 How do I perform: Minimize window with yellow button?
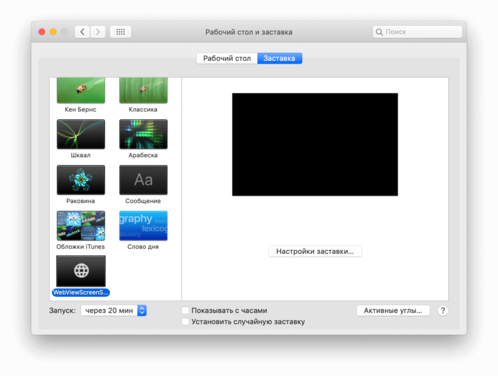click(x=53, y=32)
